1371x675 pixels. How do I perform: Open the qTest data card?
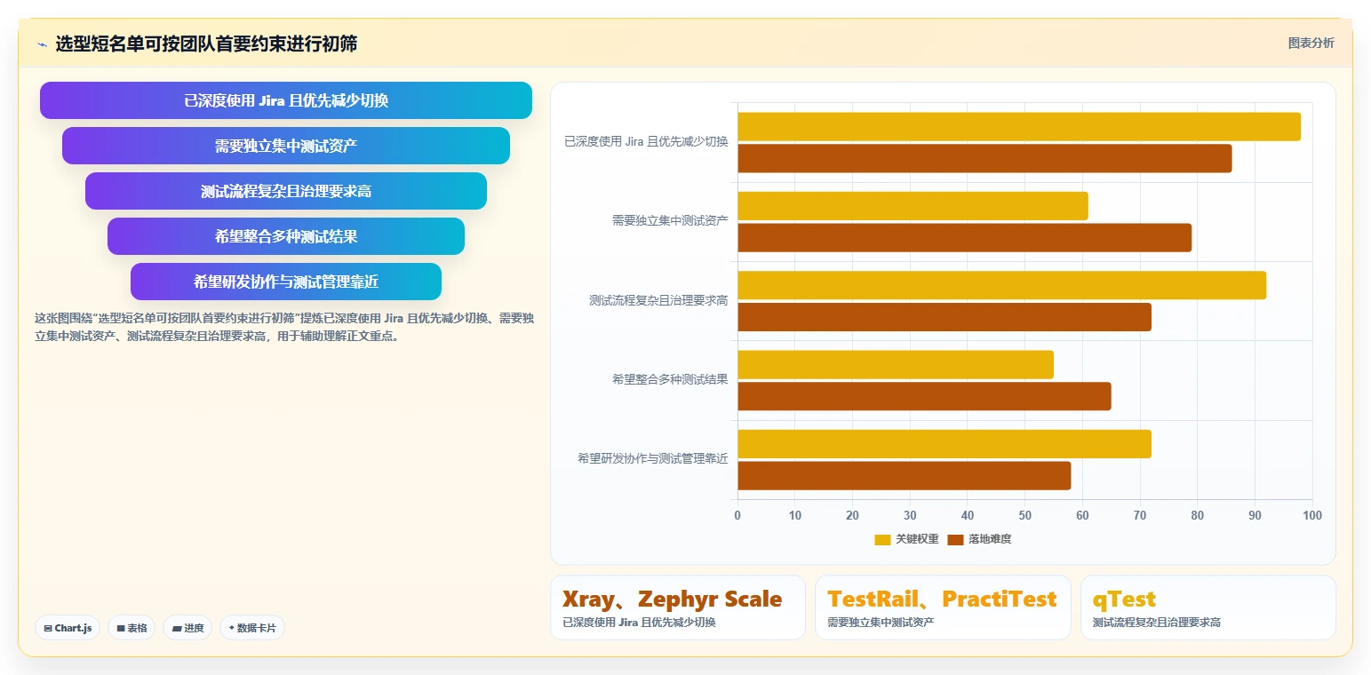pos(1208,607)
